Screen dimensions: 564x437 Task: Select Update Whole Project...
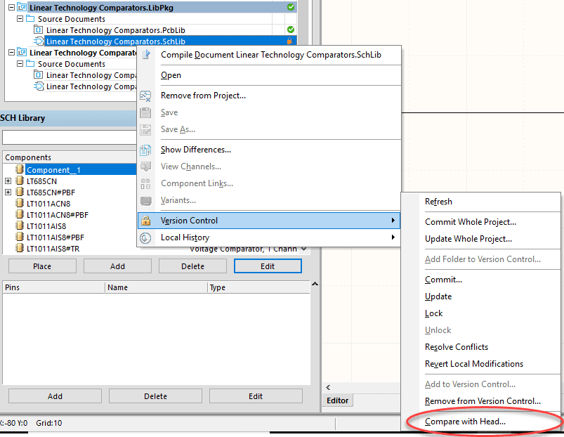tap(468, 239)
